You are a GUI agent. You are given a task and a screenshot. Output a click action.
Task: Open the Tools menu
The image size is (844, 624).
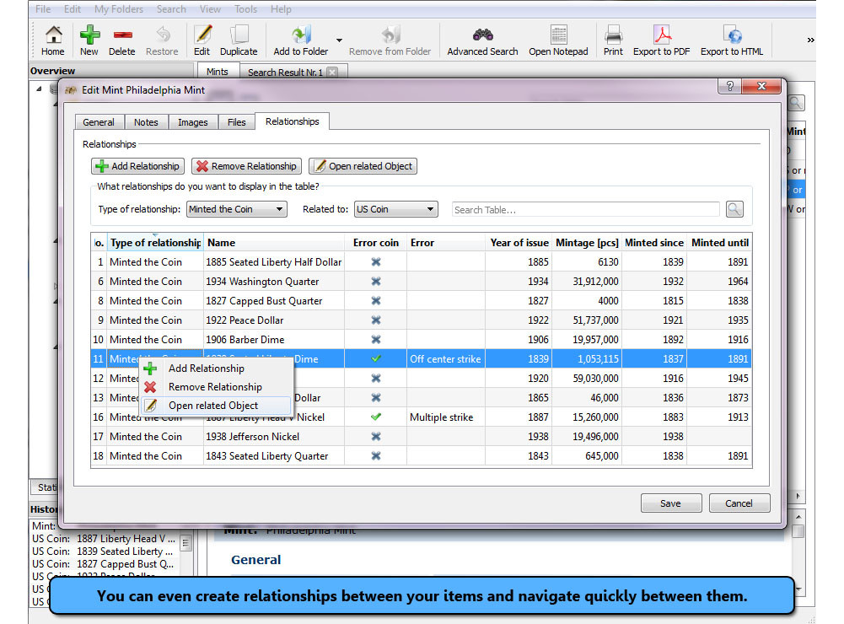tap(245, 9)
